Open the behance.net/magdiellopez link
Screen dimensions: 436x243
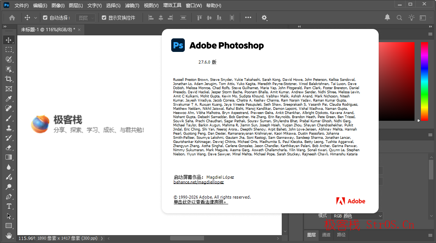tap(198, 182)
